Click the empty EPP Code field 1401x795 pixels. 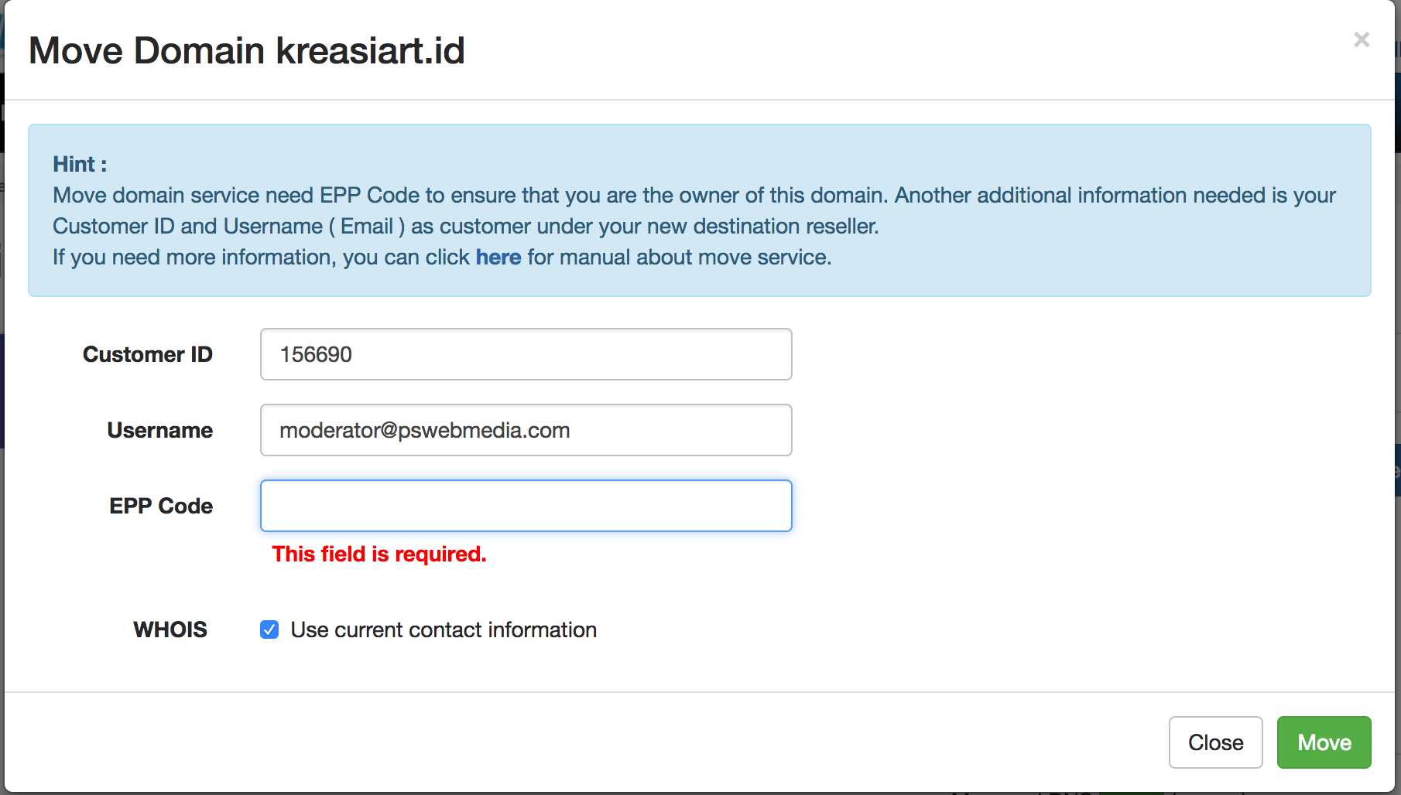(x=526, y=506)
